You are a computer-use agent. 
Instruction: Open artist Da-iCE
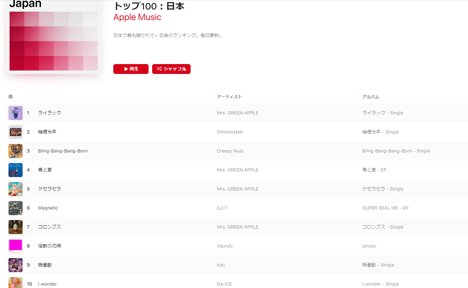pos(224,284)
